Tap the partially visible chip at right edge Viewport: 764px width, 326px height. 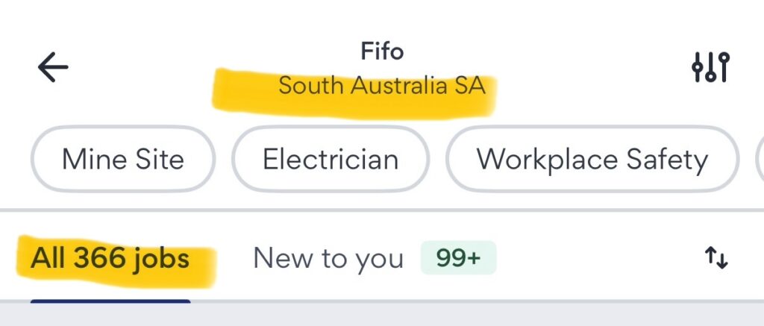click(759, 160)
